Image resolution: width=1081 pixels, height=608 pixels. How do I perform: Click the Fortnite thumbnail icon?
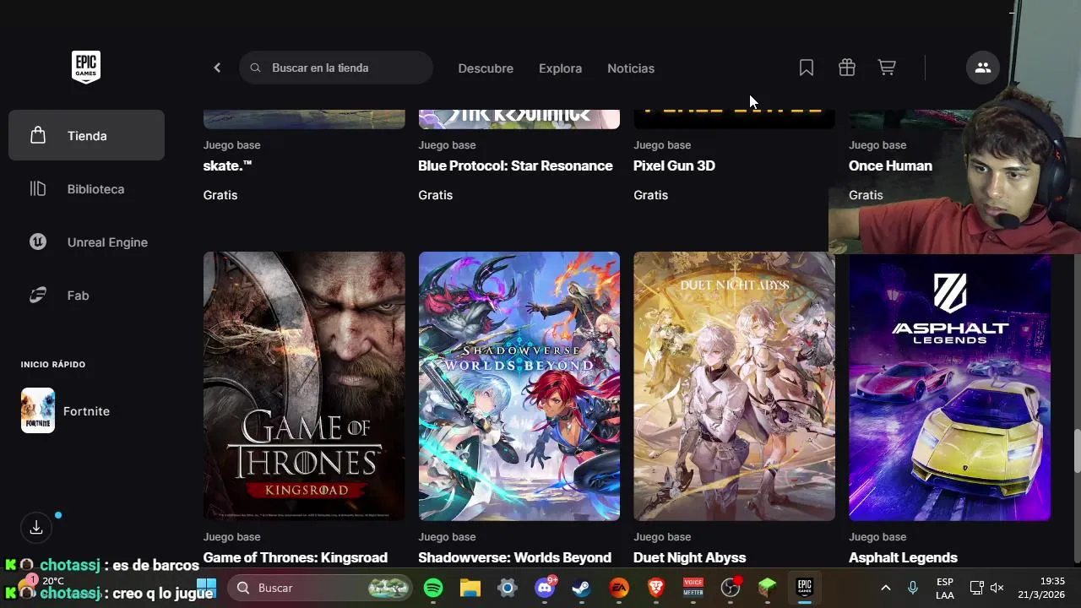click(38, 410)
